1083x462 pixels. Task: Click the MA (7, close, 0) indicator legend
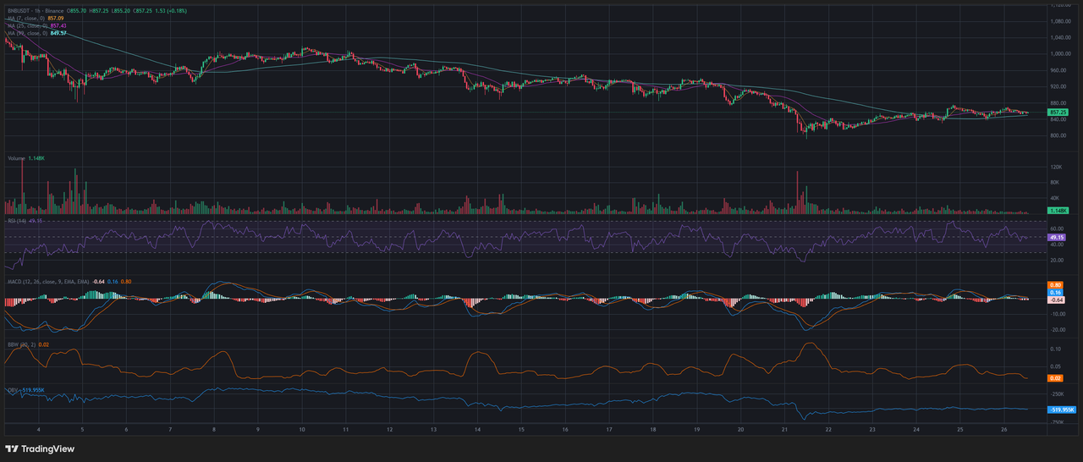pos(26,18)
